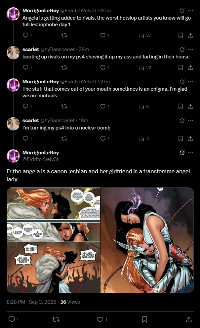Open @hyIianscarlet handle on 28m tweet
The height and width of the screenshot is (328, 200).
pyautogui.click(x=57, y=49)
